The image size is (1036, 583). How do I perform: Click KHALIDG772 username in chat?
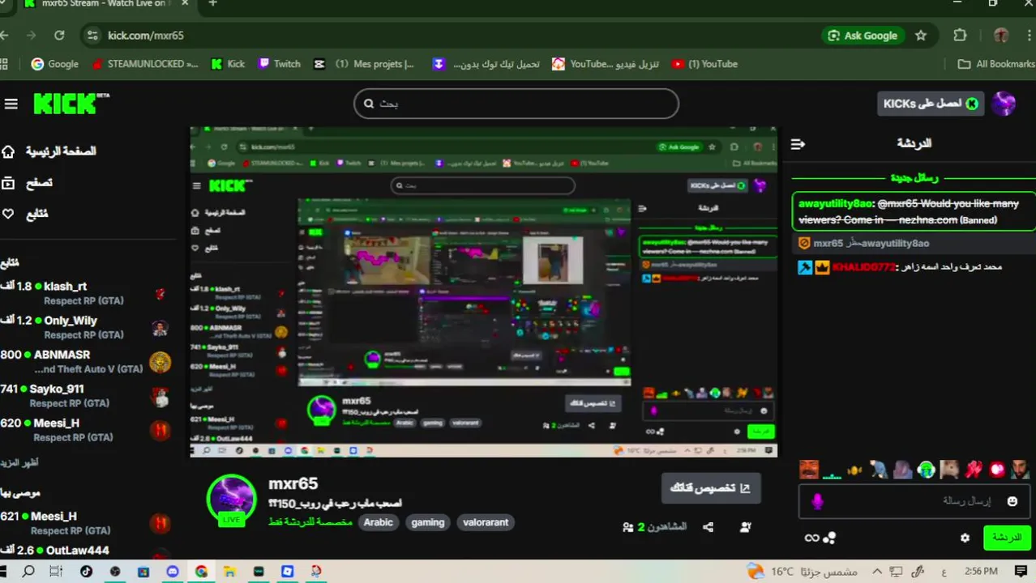pyautogui.click(x=863, y=267)
